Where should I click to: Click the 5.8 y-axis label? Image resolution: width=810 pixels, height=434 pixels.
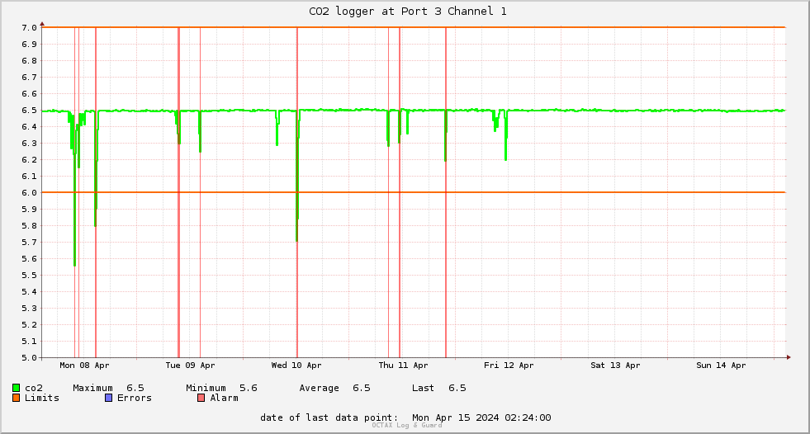(29, 226)
